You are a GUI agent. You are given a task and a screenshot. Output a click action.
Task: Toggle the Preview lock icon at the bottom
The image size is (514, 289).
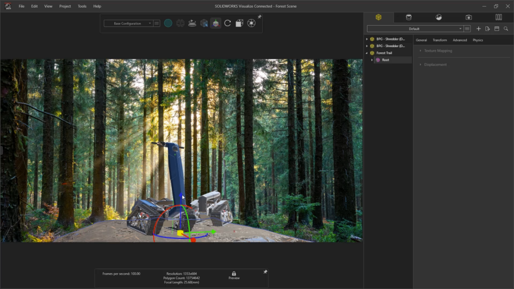click(x=234, y=273)
